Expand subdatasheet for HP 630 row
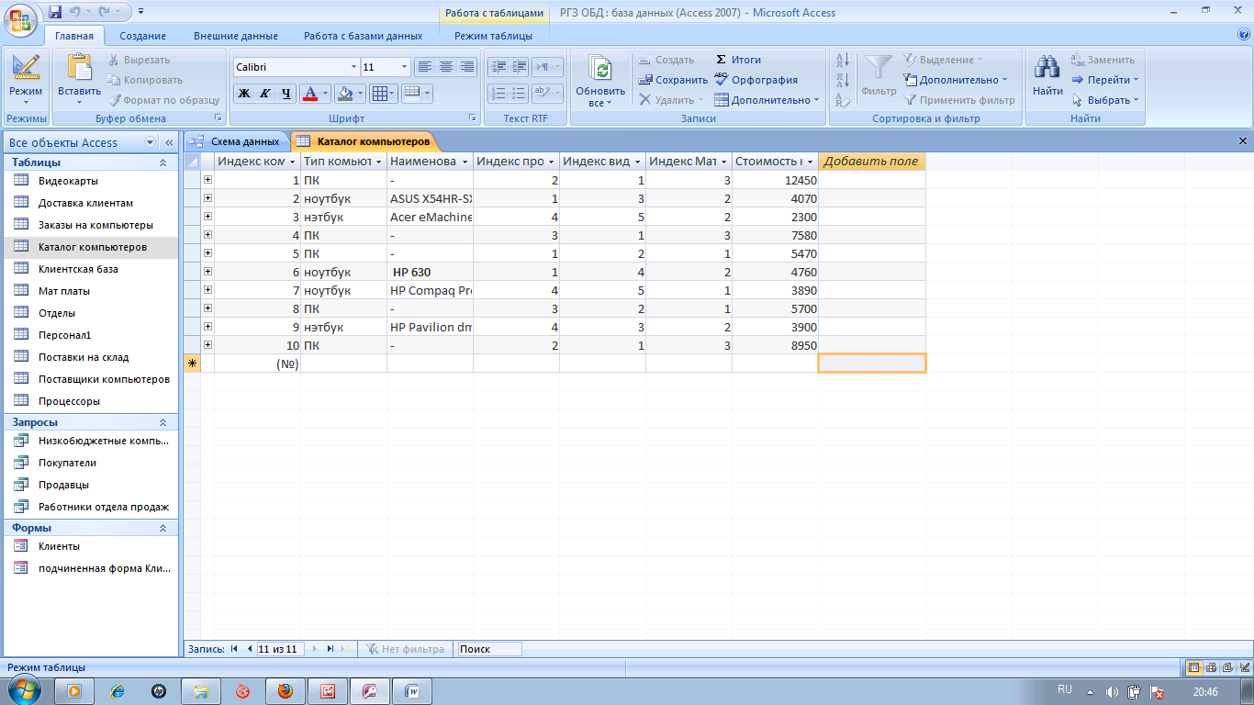This screenshot has width=1254, height=705. [x=207, y=272]
